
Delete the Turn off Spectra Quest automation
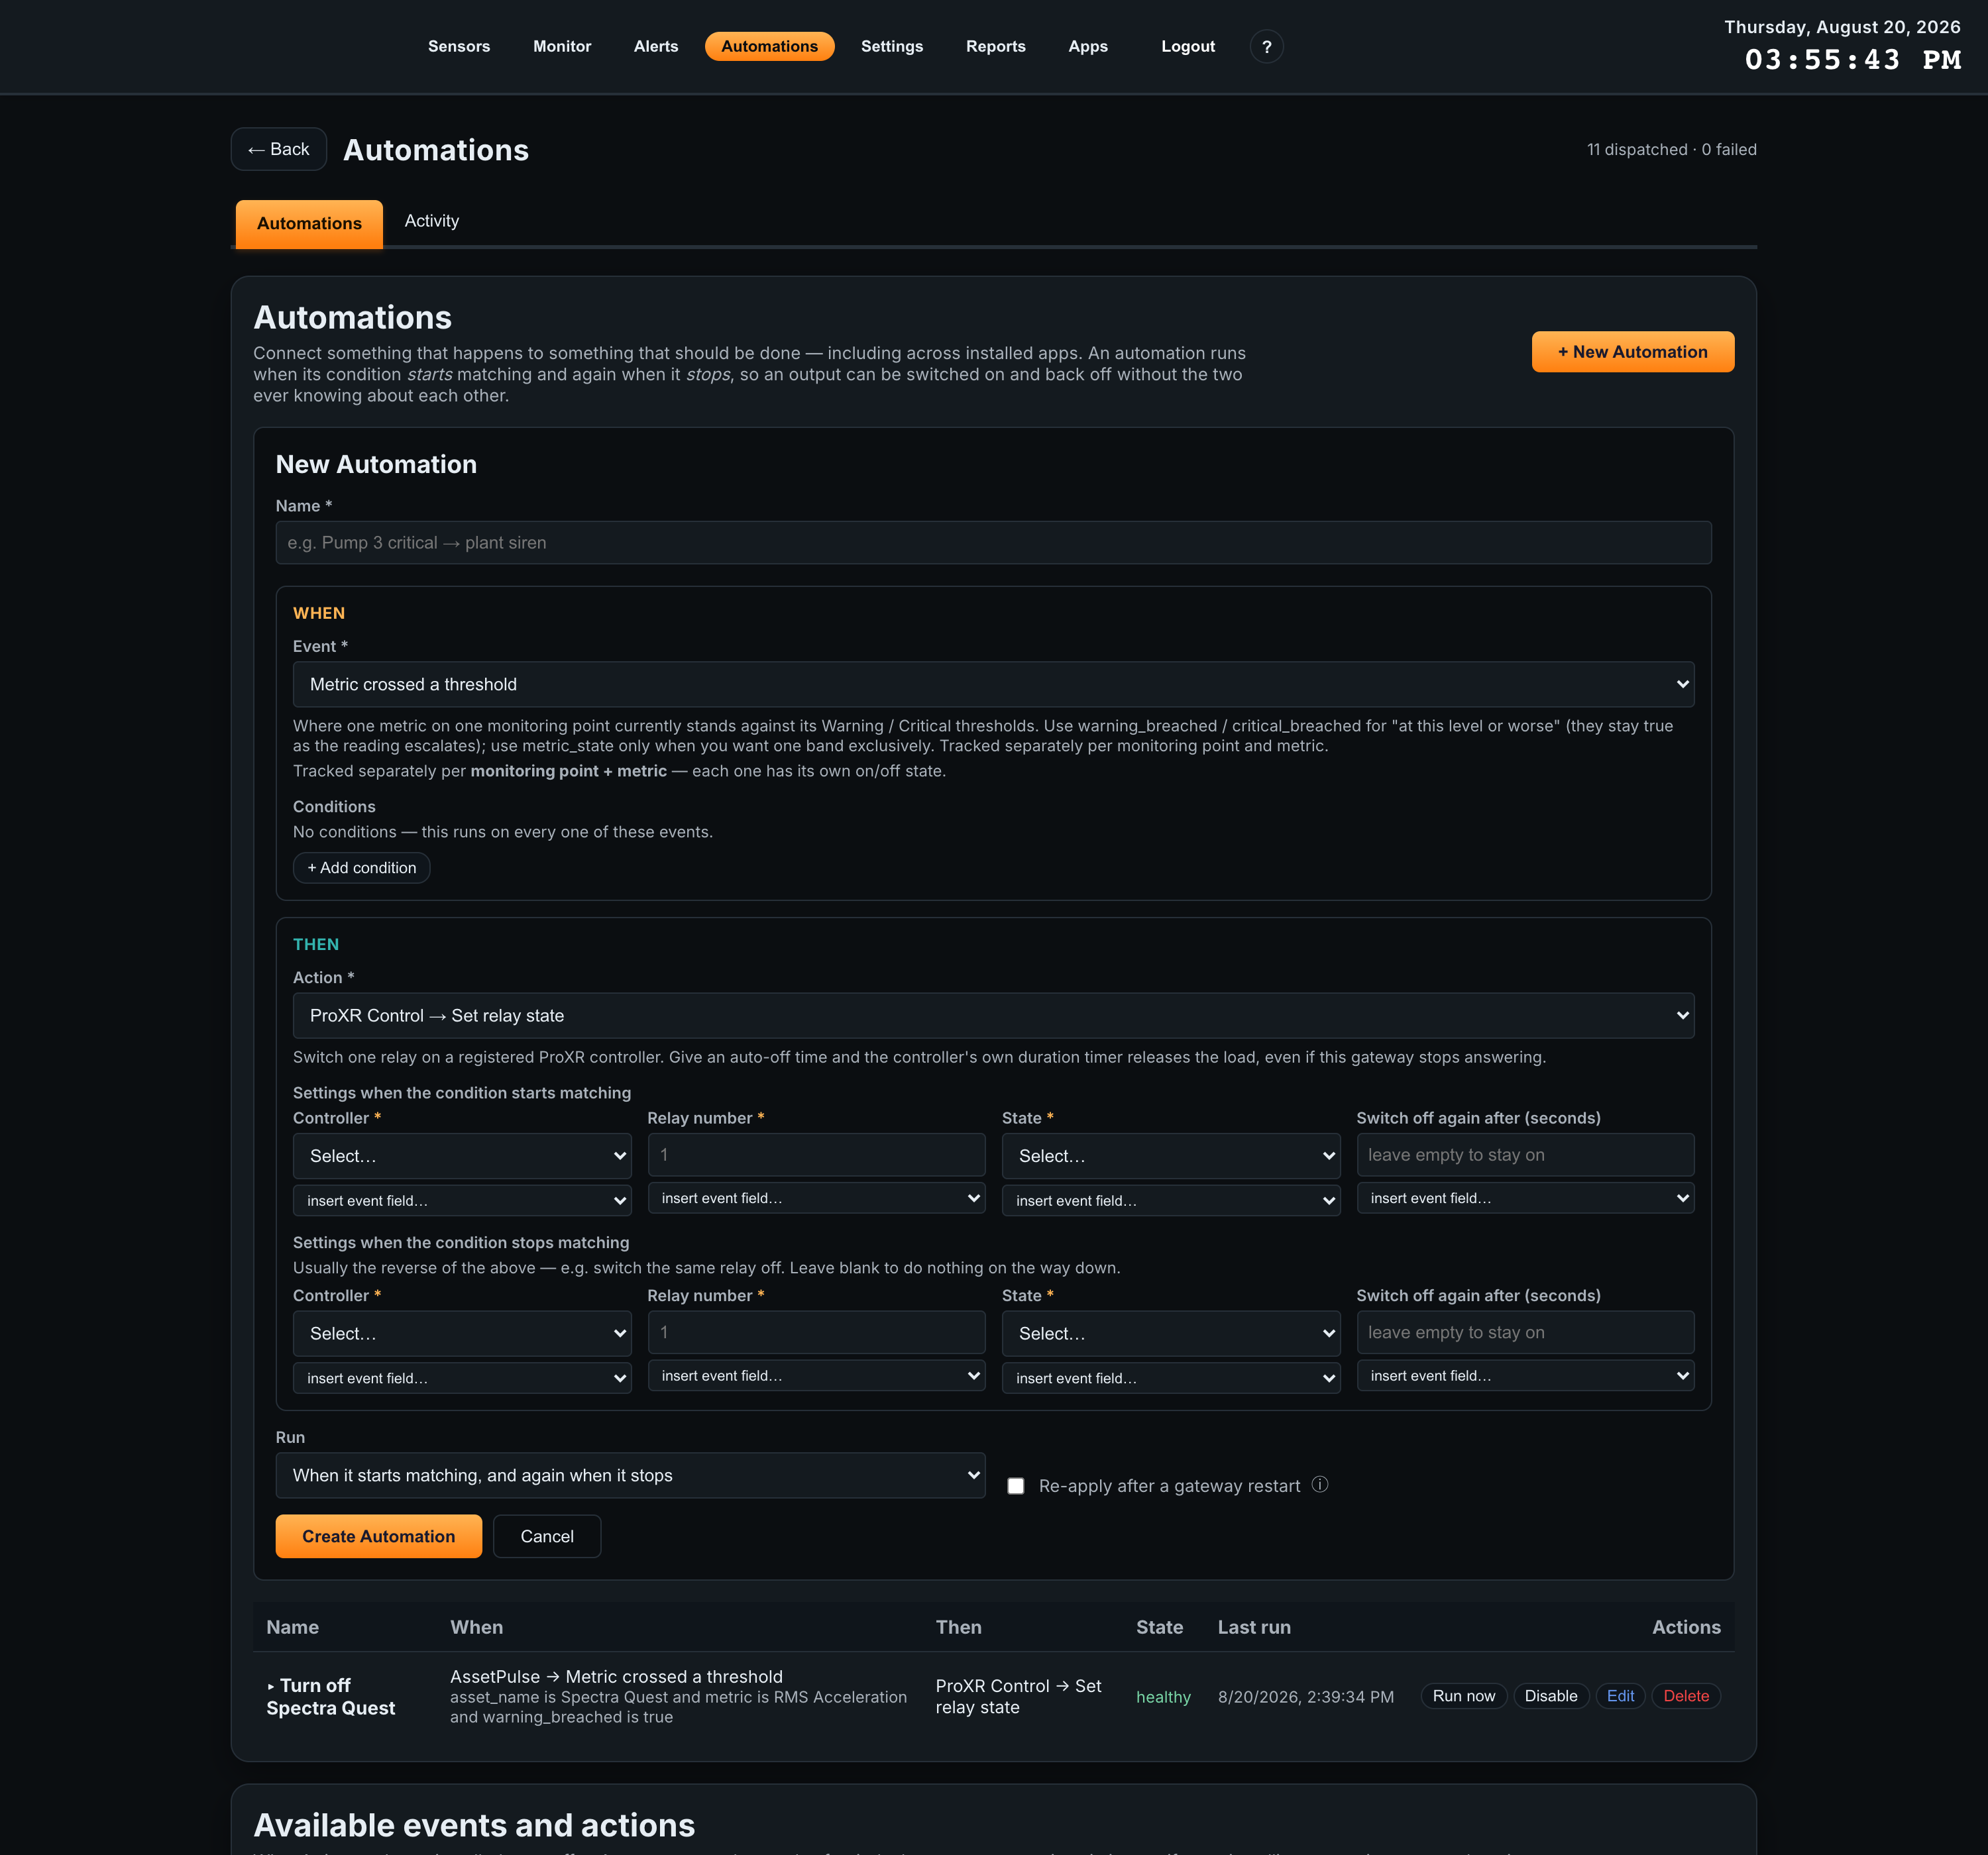point(1686,1696)
